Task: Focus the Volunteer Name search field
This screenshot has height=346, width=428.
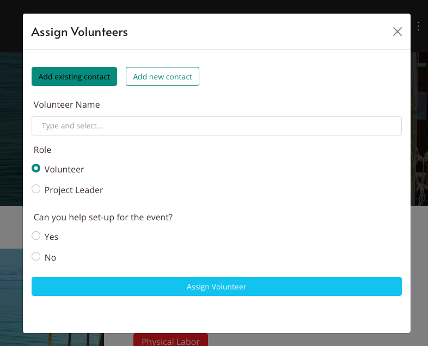Action: 217,126
